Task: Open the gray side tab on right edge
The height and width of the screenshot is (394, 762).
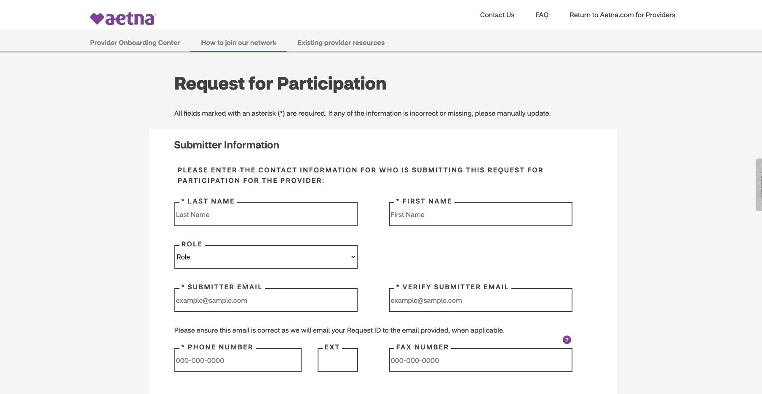Action: tap(759, 185)
